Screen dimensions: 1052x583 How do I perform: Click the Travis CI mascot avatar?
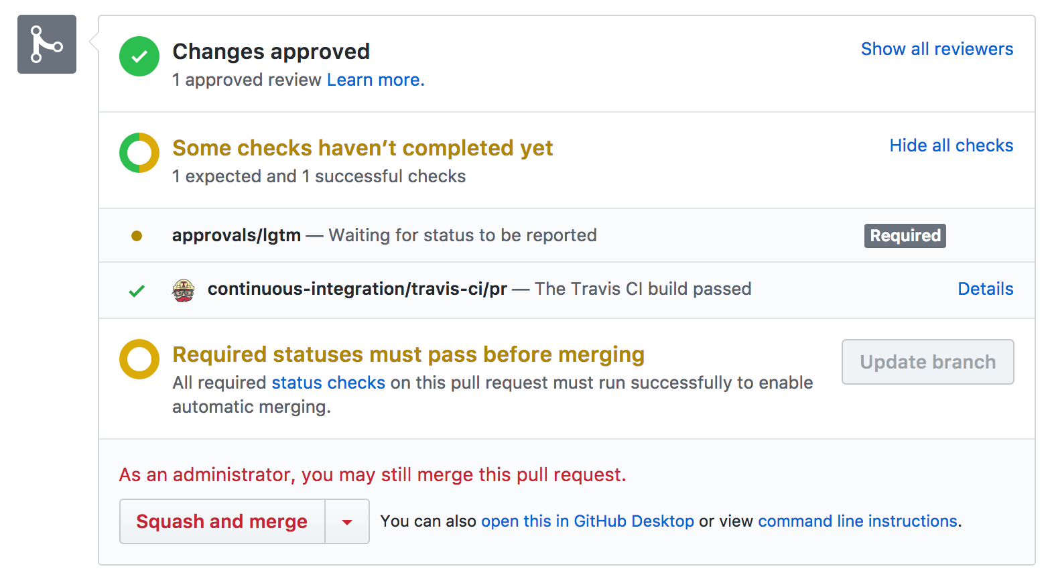pyautogui.click(x=183, y=290)
